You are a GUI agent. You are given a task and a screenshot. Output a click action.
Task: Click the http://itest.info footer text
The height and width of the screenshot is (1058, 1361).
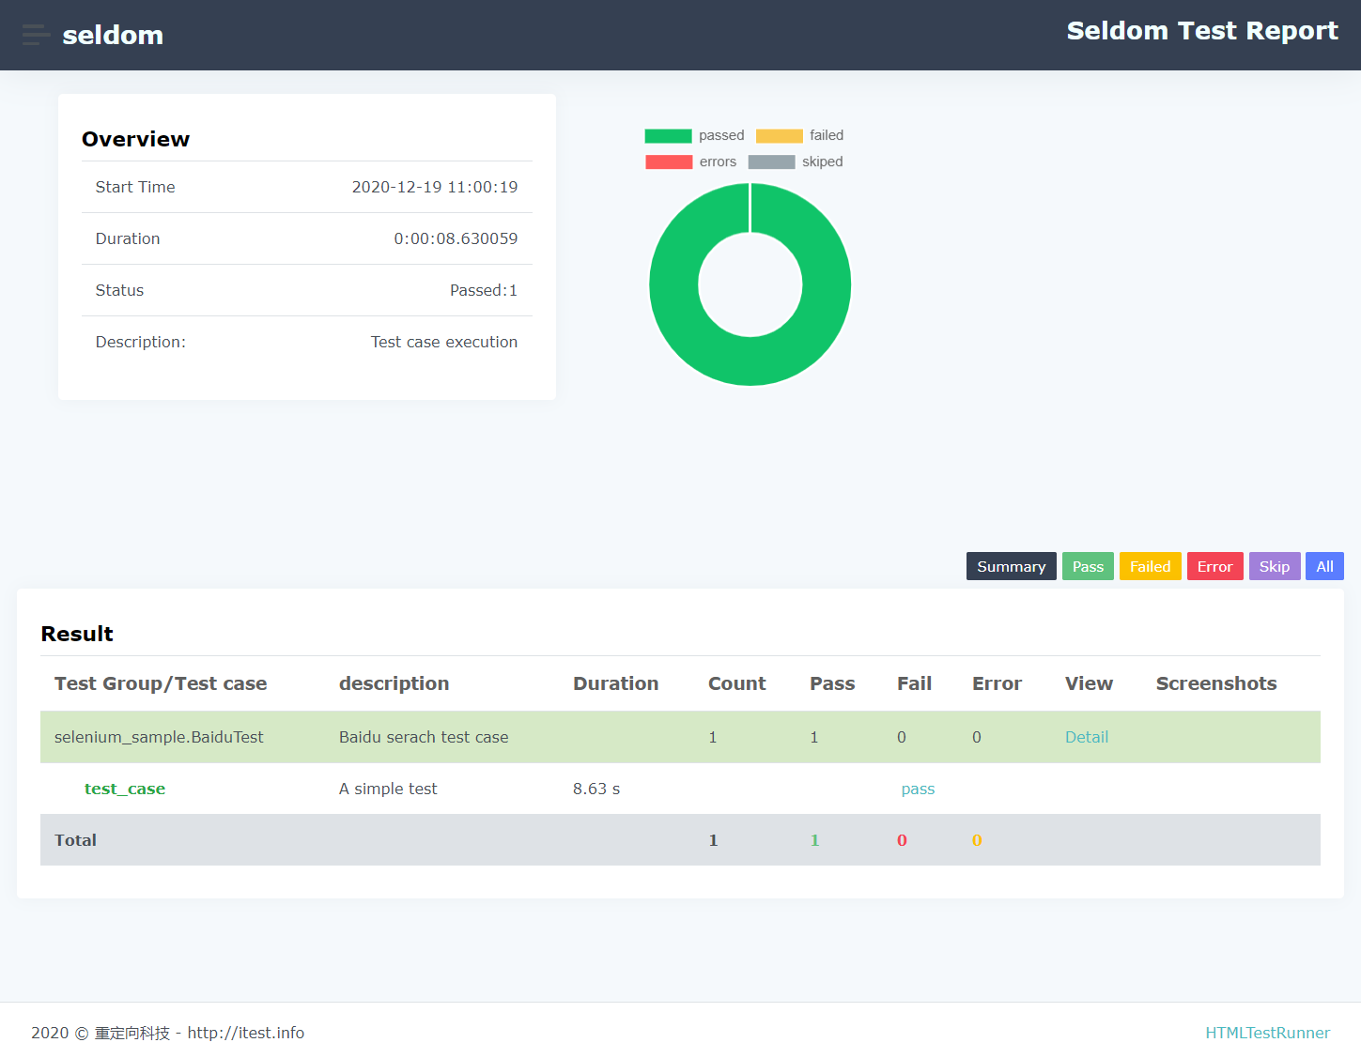(x=246, y=1033)
